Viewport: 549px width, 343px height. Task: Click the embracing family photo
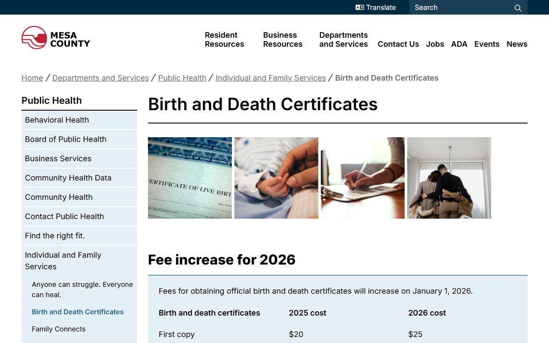pyautogui.click(x=449, y=178)
